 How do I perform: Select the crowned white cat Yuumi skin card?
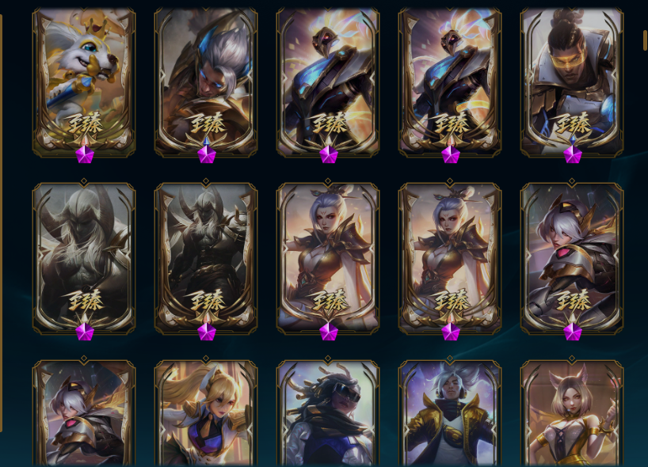pyautogui.click(x=84, y=82)
